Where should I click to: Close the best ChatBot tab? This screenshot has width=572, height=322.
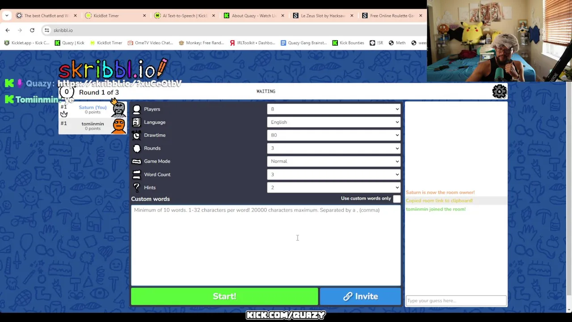75,16
